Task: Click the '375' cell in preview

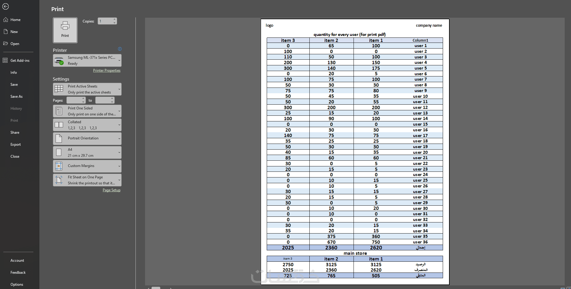Action: click(x=331, y=237)
